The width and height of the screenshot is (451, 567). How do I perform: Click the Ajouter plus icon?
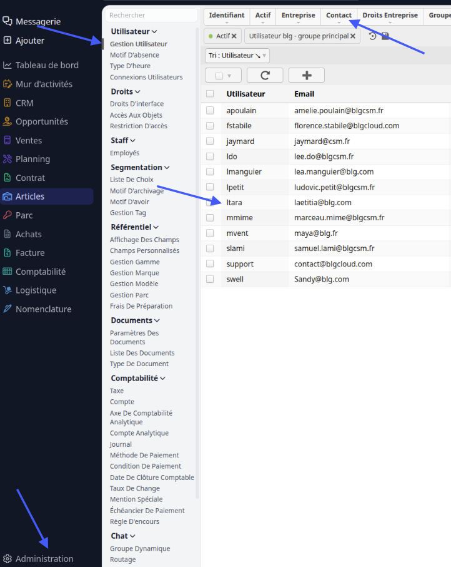pos(7,40)
